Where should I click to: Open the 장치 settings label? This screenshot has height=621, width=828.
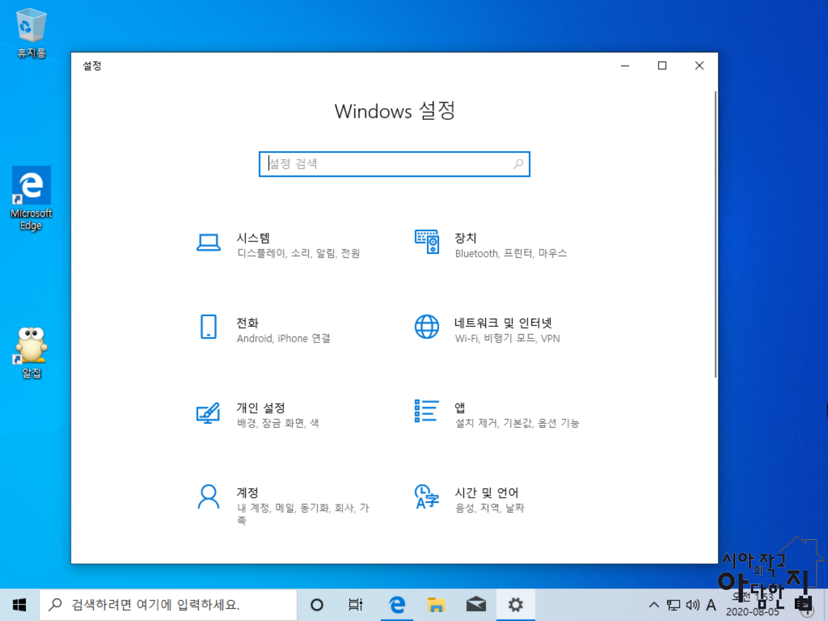[466, 238]
